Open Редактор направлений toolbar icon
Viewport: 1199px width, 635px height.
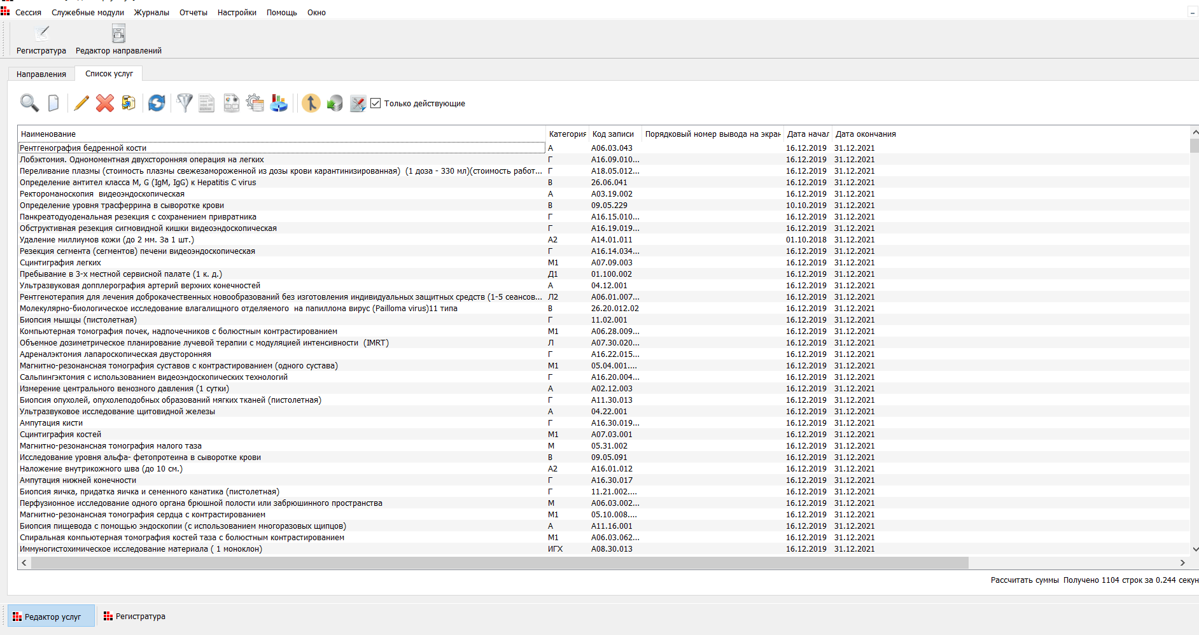click(x=118, y=39)
